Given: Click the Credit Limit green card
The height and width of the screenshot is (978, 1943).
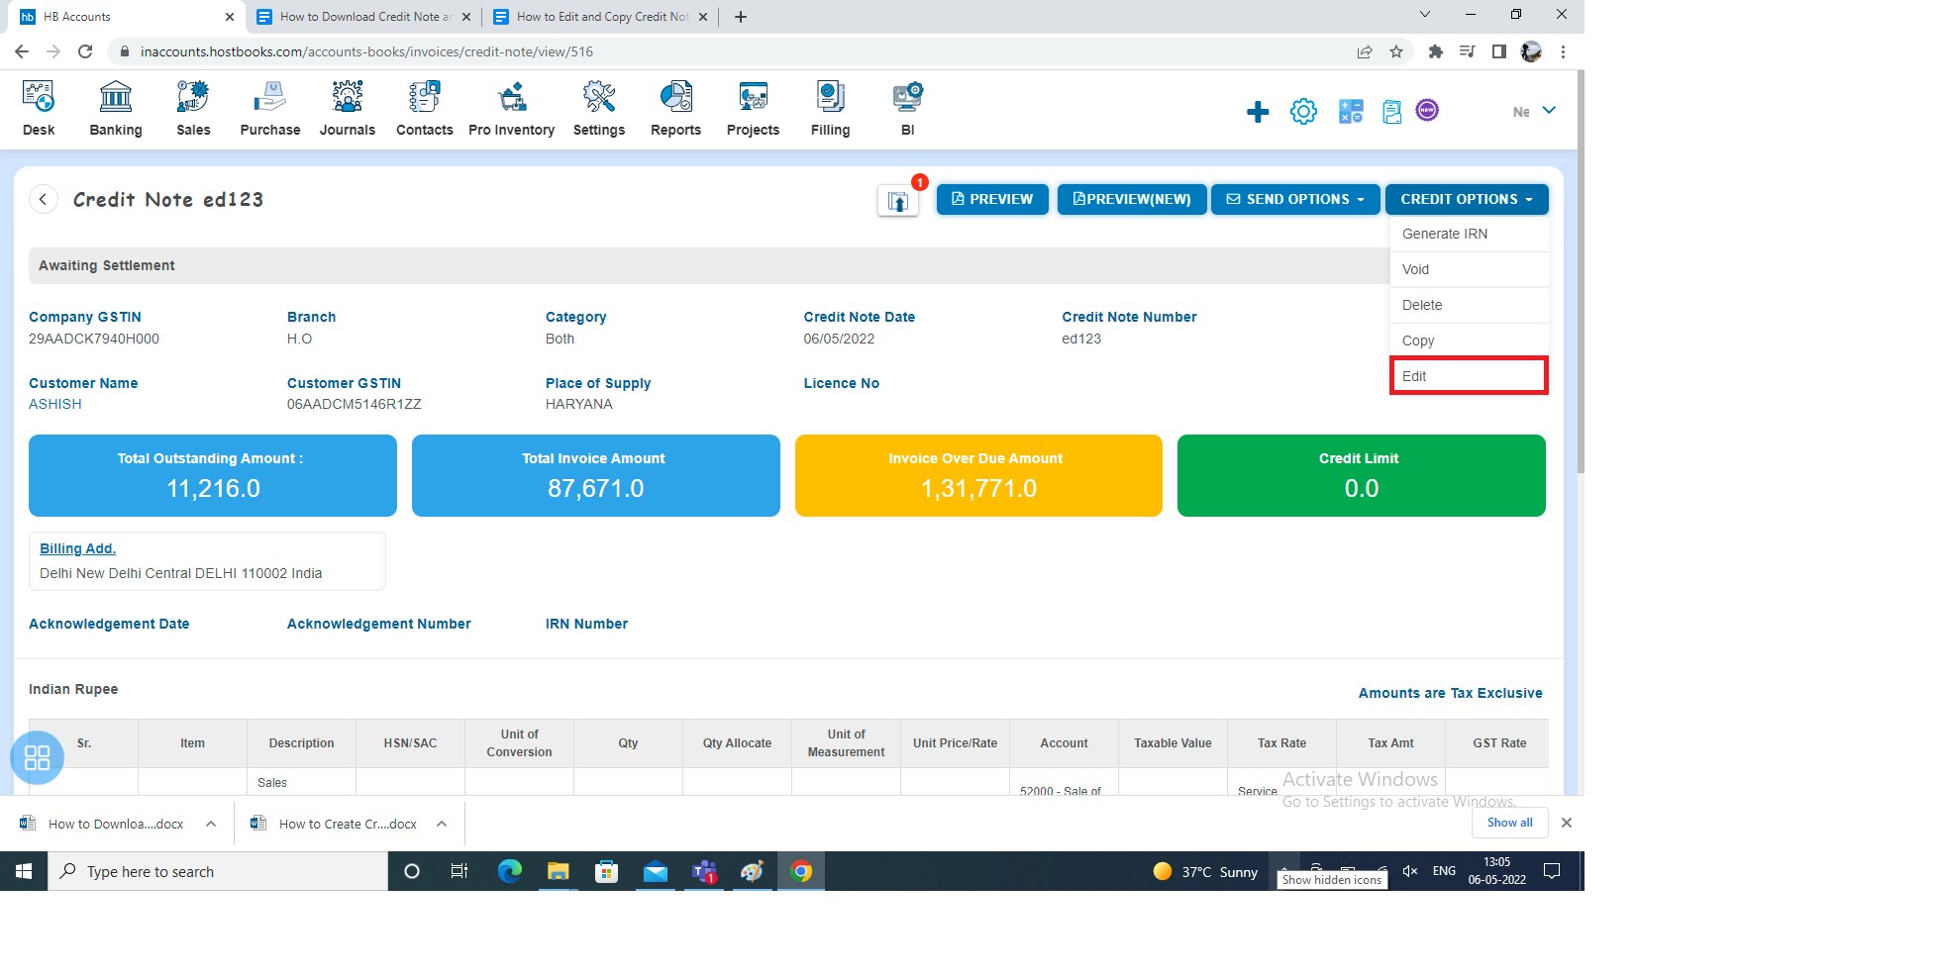Looking at the screenshot, I should point(1361,475).
